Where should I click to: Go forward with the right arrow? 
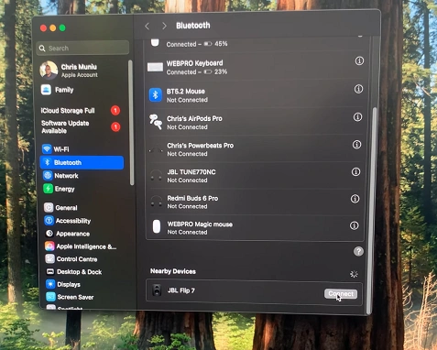click(164, 26)
